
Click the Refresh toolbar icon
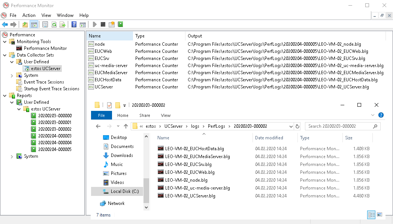click(54, 24)
